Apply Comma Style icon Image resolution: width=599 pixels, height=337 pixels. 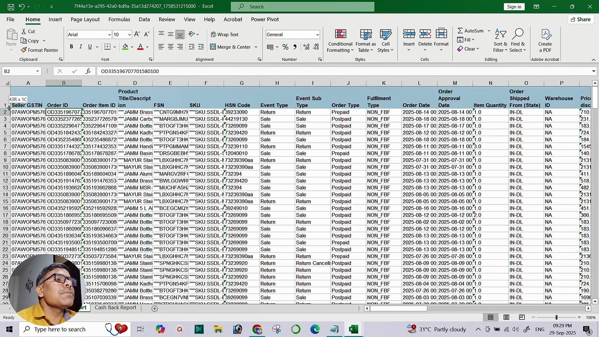(294, 47)
